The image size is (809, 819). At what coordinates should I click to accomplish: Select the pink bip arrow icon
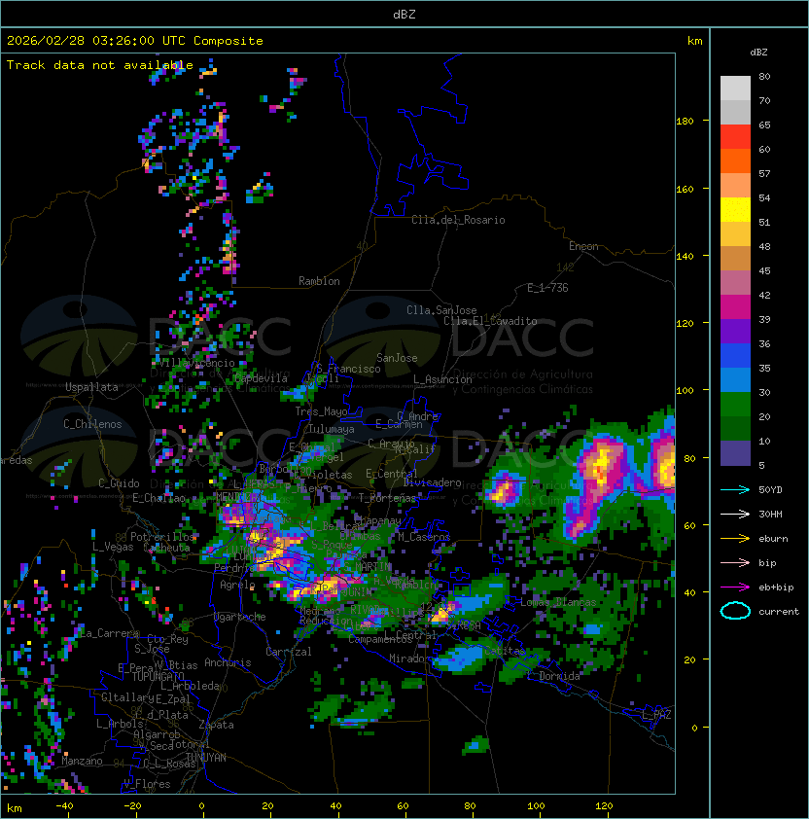(735, 562)
